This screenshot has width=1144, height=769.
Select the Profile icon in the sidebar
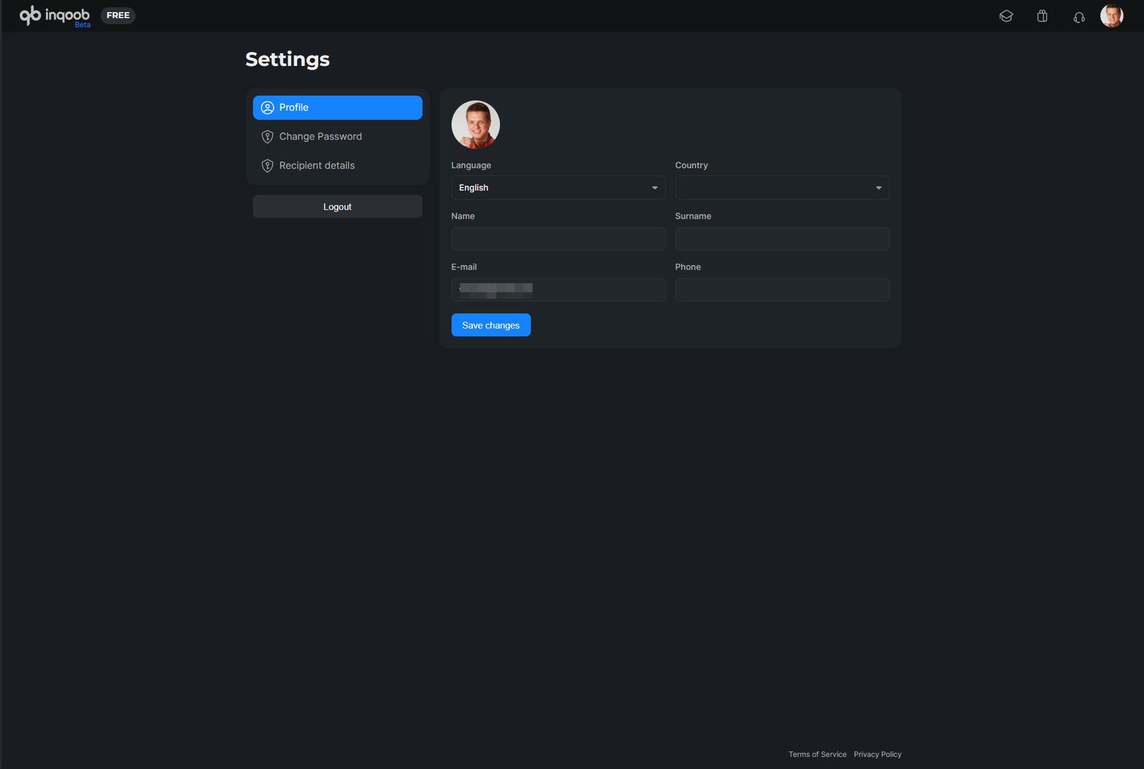tap(267, 107)
